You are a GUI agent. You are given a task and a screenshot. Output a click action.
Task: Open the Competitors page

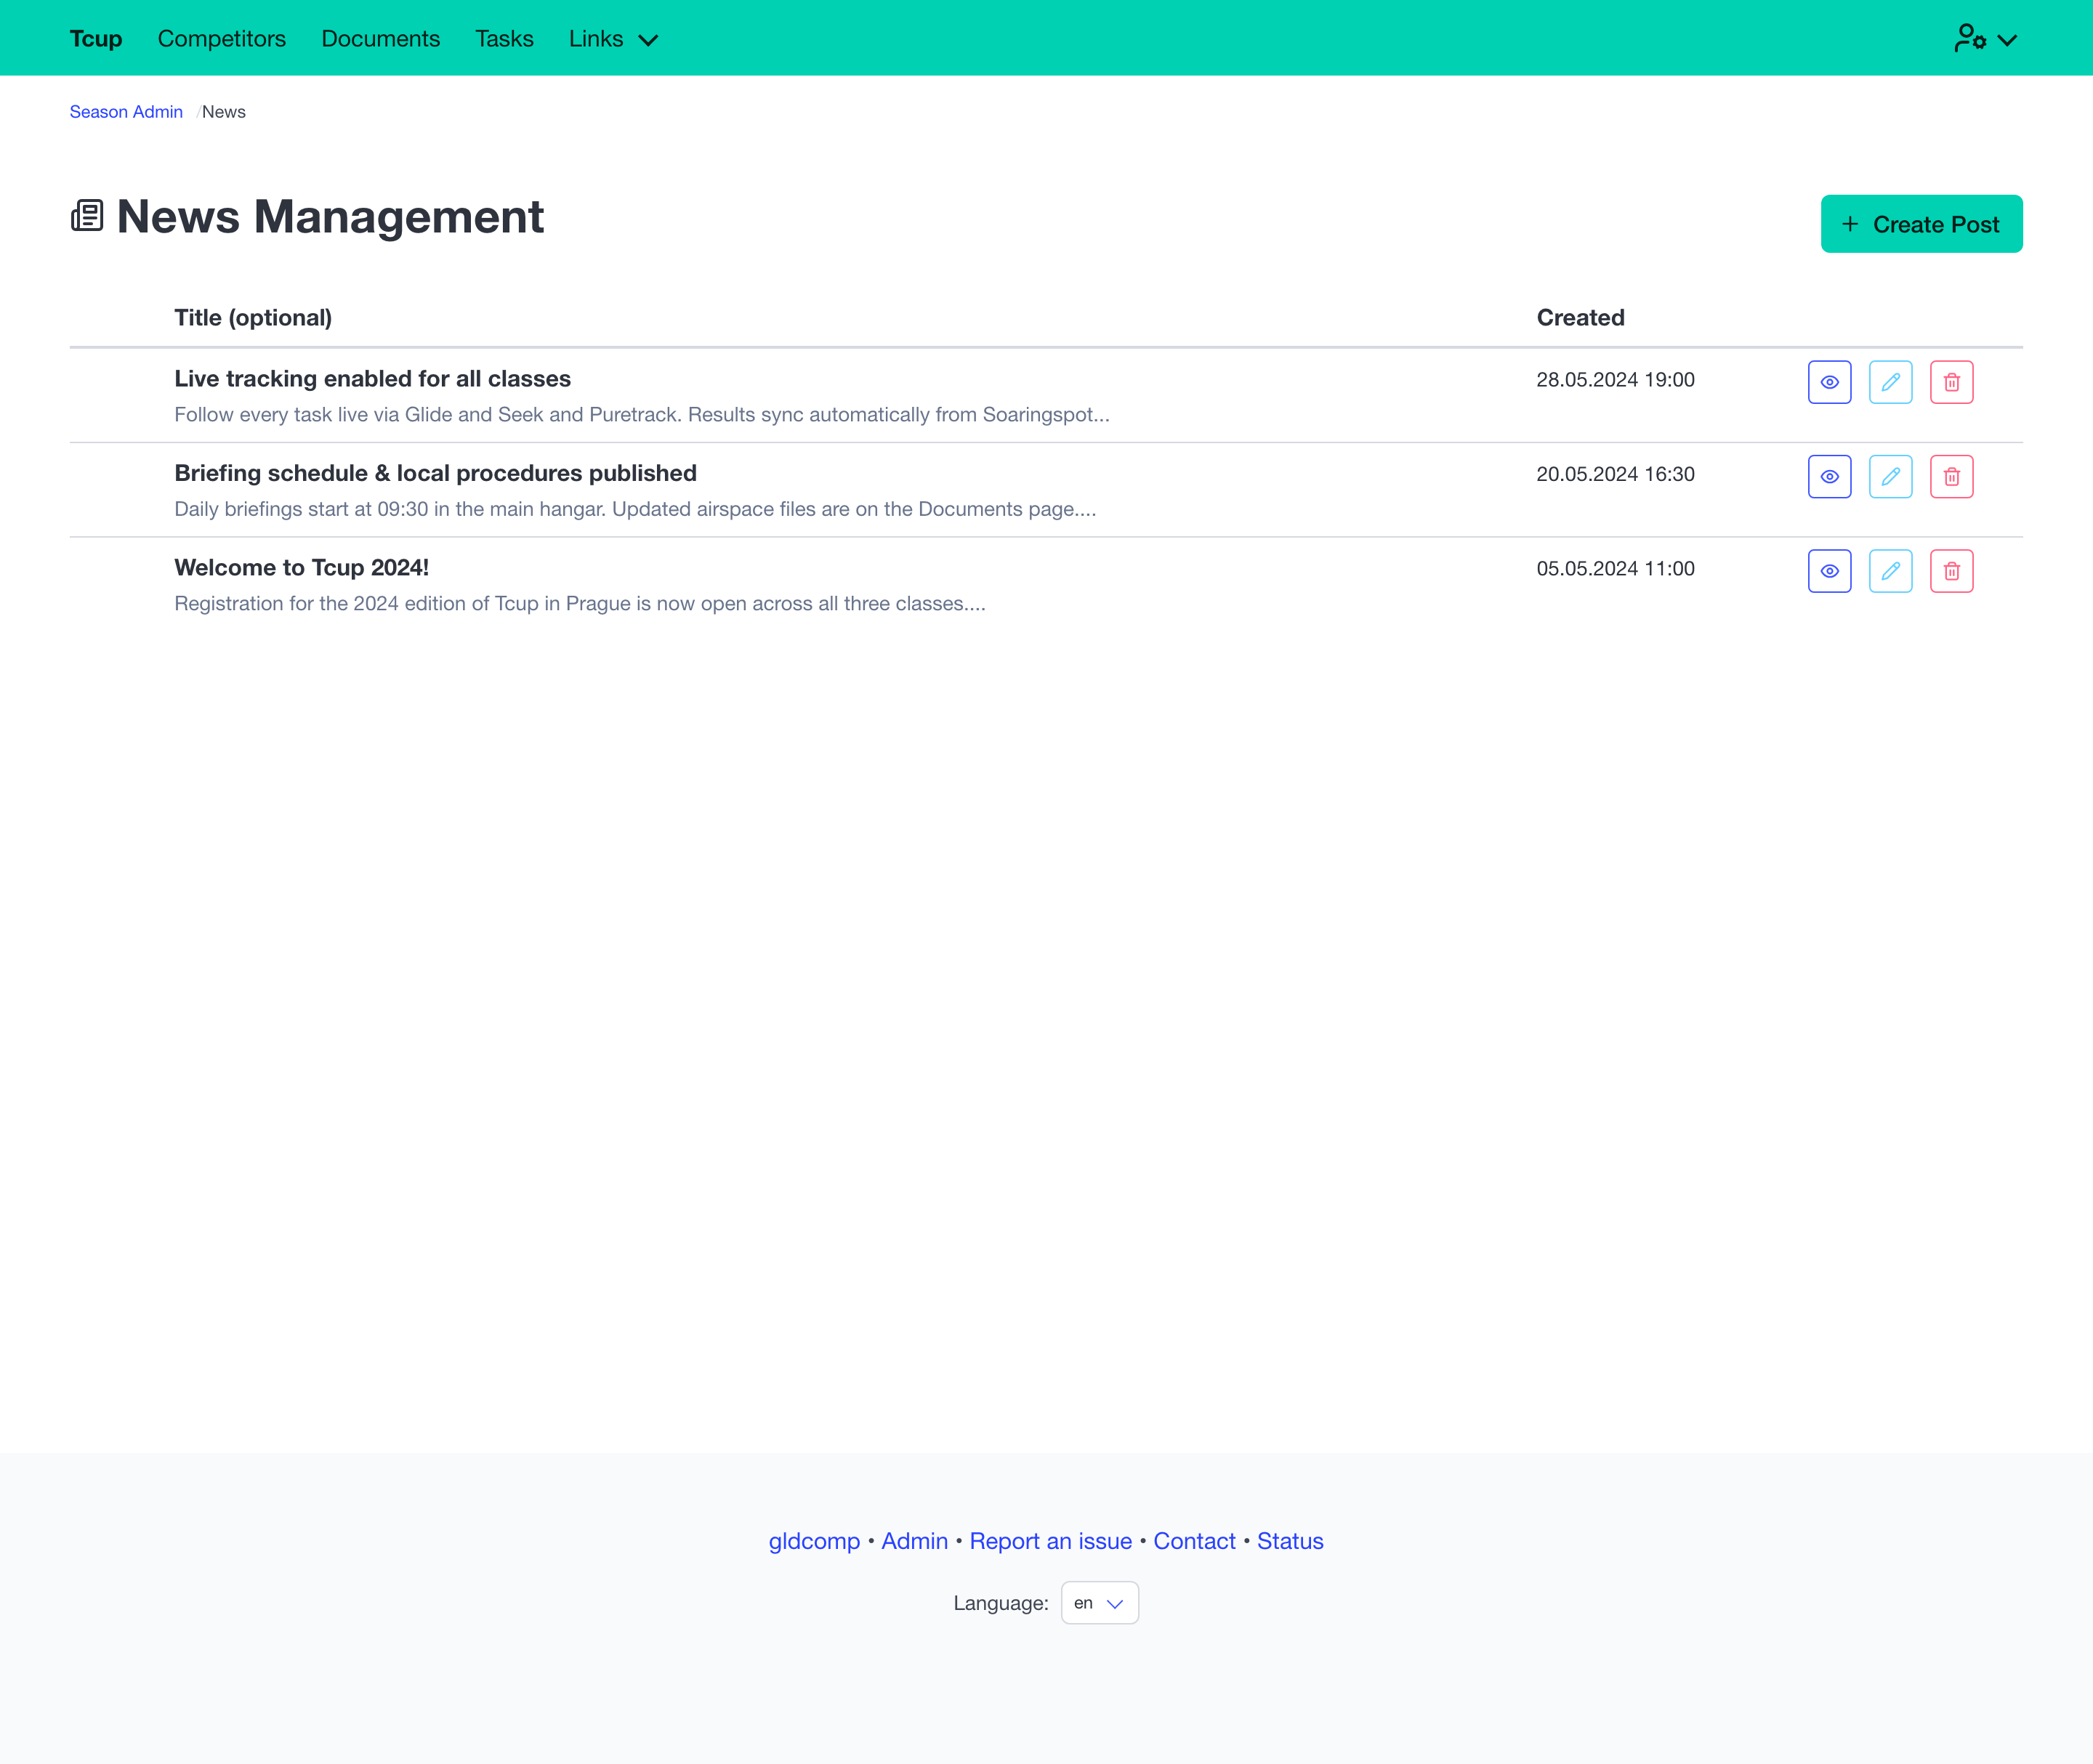tap(221, 39)
